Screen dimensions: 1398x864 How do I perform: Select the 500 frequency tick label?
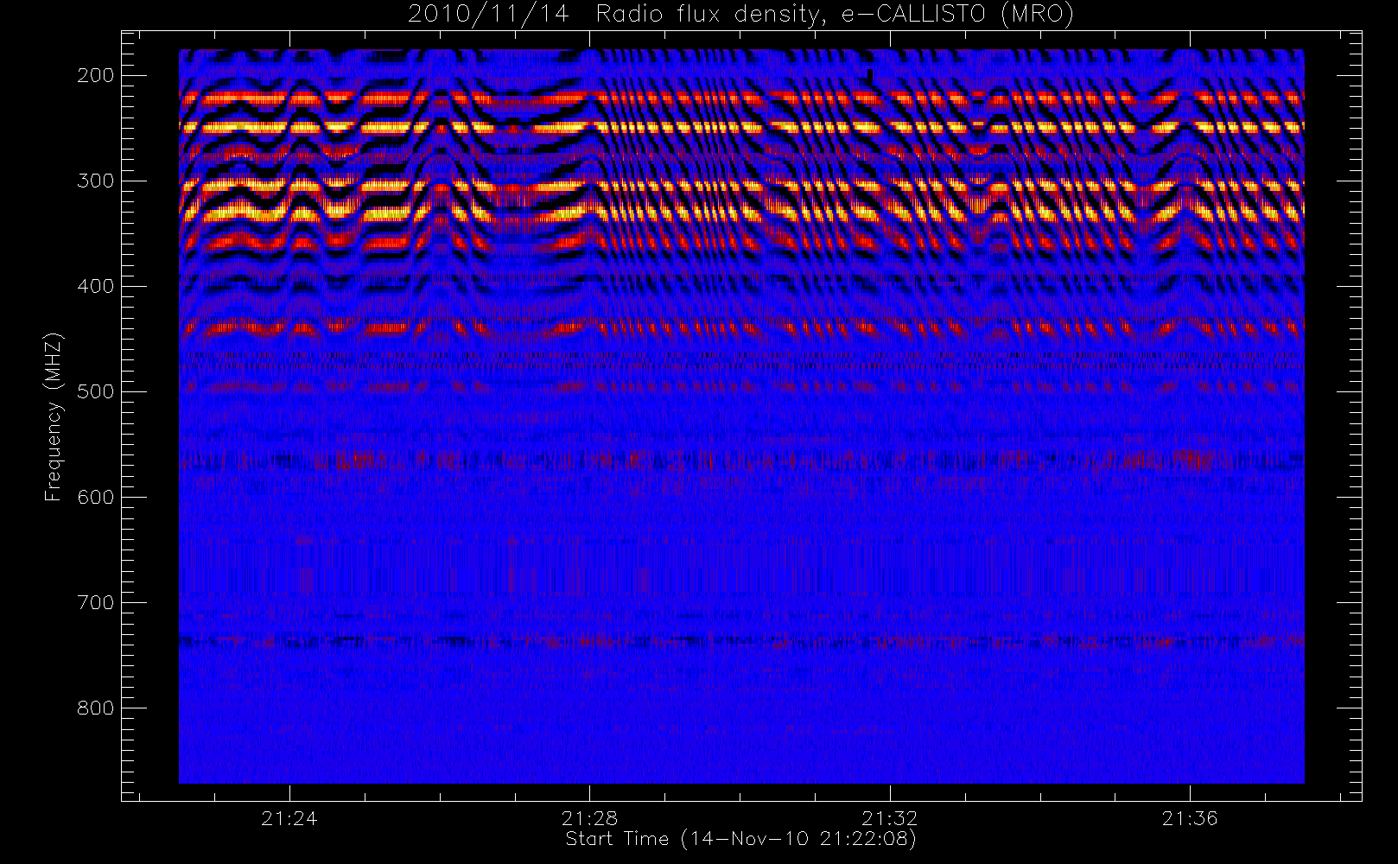tap(95, 391)
